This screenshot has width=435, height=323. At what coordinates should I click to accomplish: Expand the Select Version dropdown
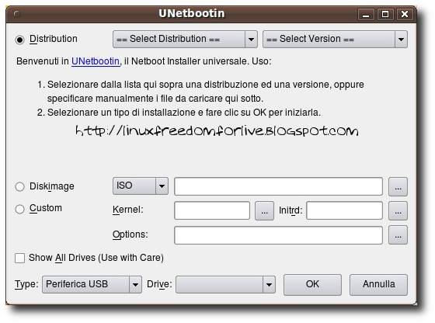(x=335, y=39)
